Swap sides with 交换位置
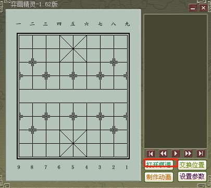This screenshot has height=188, width=211. pos(192,165)
